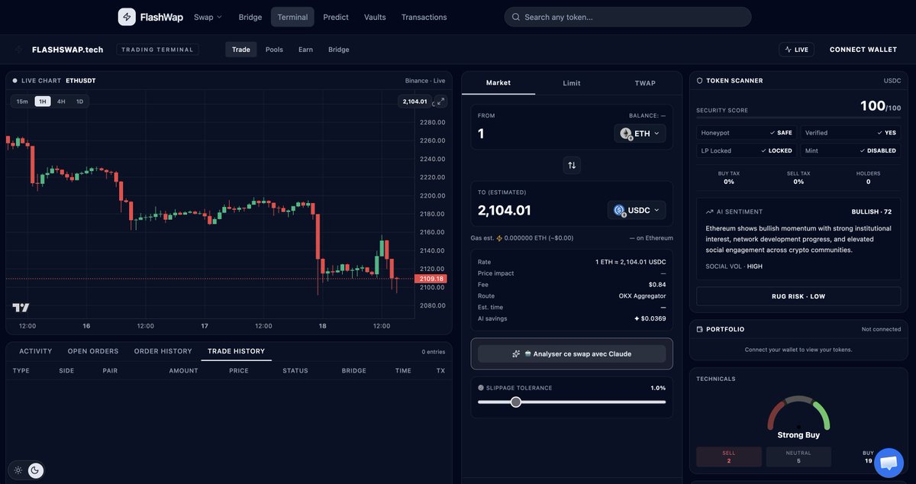Click the TradingView logo on the chart
916x484 pixels.
pos(21,308)
